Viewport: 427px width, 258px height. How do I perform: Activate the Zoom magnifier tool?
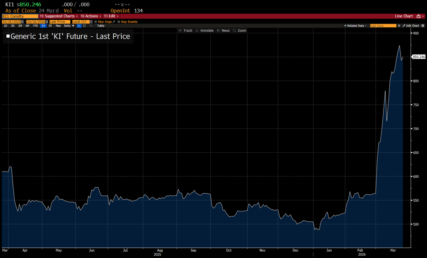[x=239, y=31]
